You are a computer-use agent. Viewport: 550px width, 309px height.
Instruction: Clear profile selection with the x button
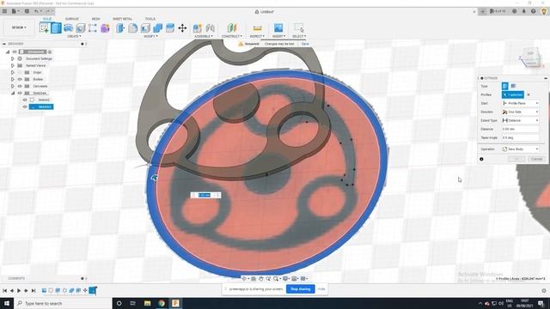click(x=529, y=94)
